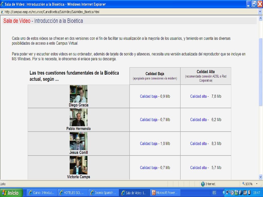Screen dimensions: 263x197
Task: Click the scroll down arrow of the page scrollbar
Action: tap(260, 177)
